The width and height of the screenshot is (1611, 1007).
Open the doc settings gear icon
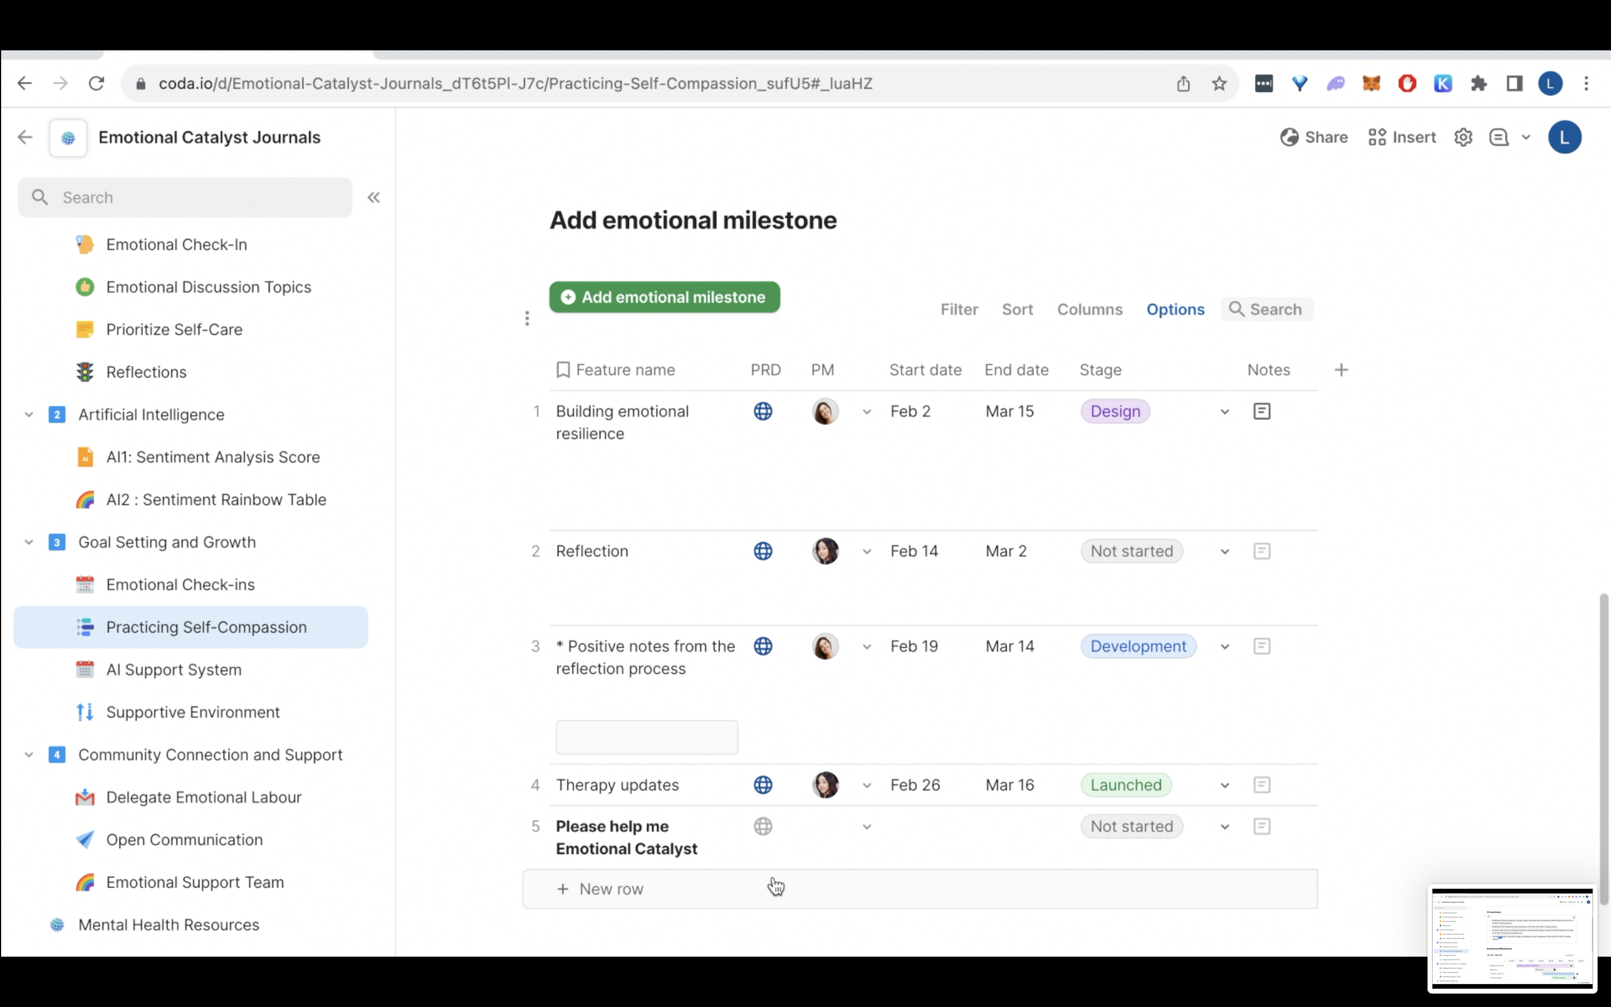click(1463, 138)
